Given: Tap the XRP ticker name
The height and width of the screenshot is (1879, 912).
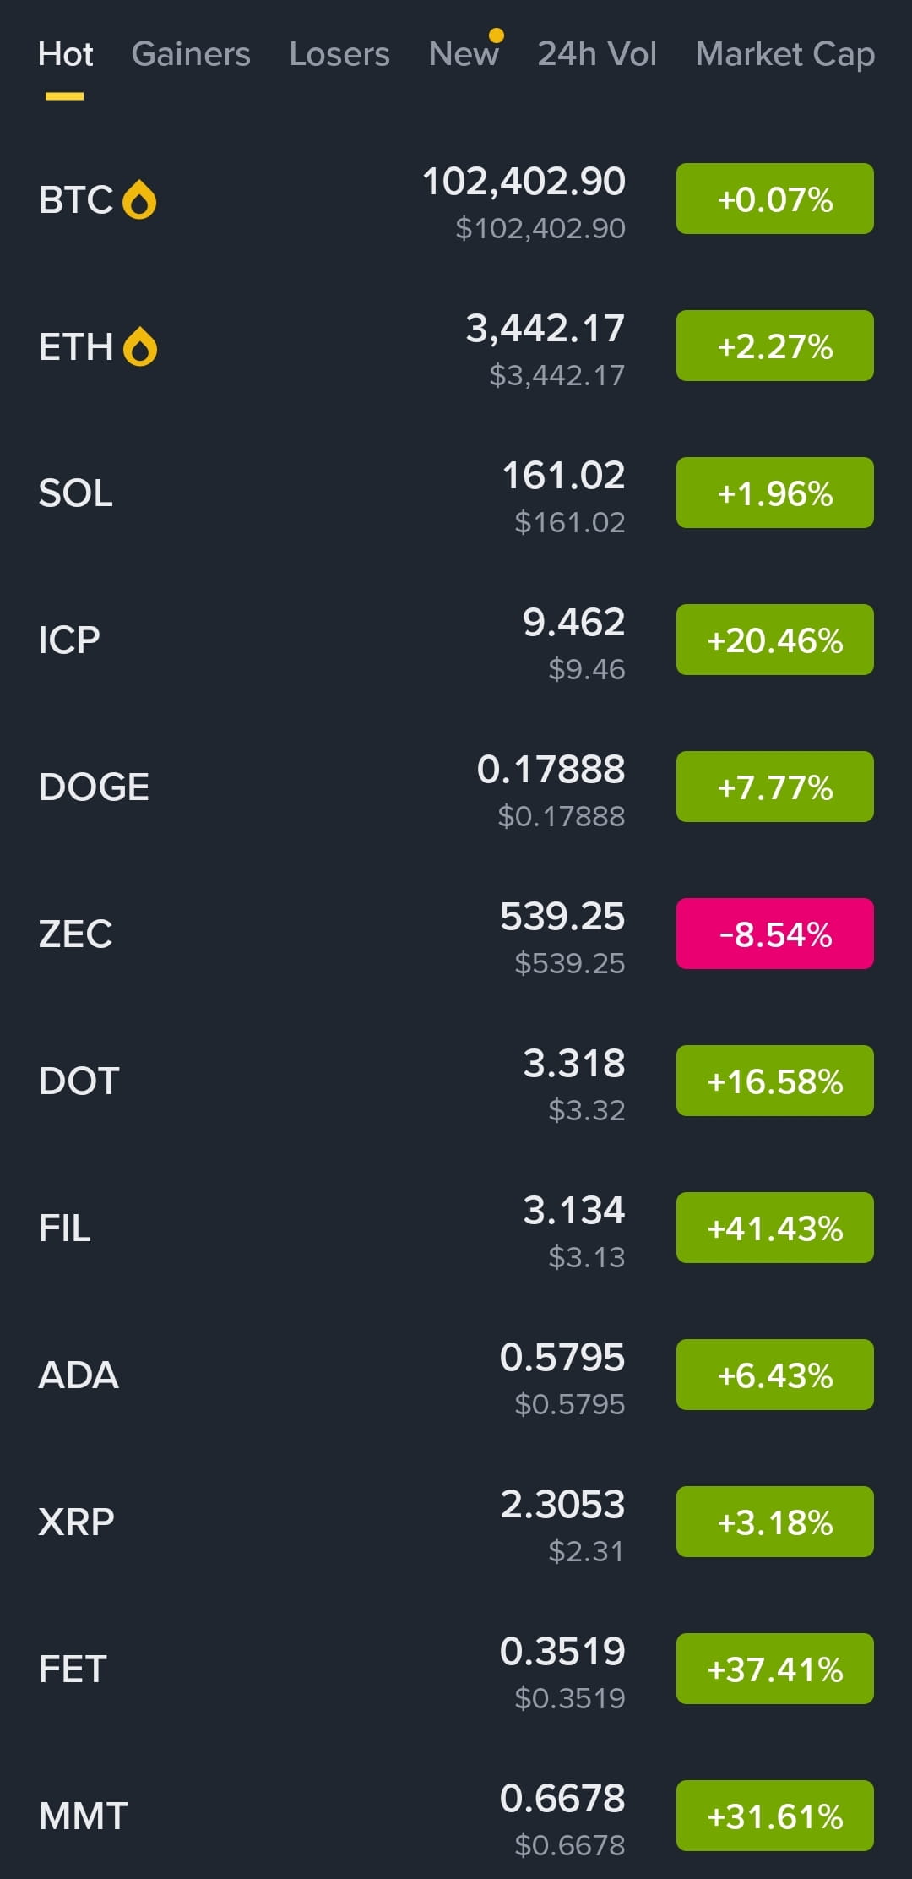Looking at the screenshot, I should 76,1522.
